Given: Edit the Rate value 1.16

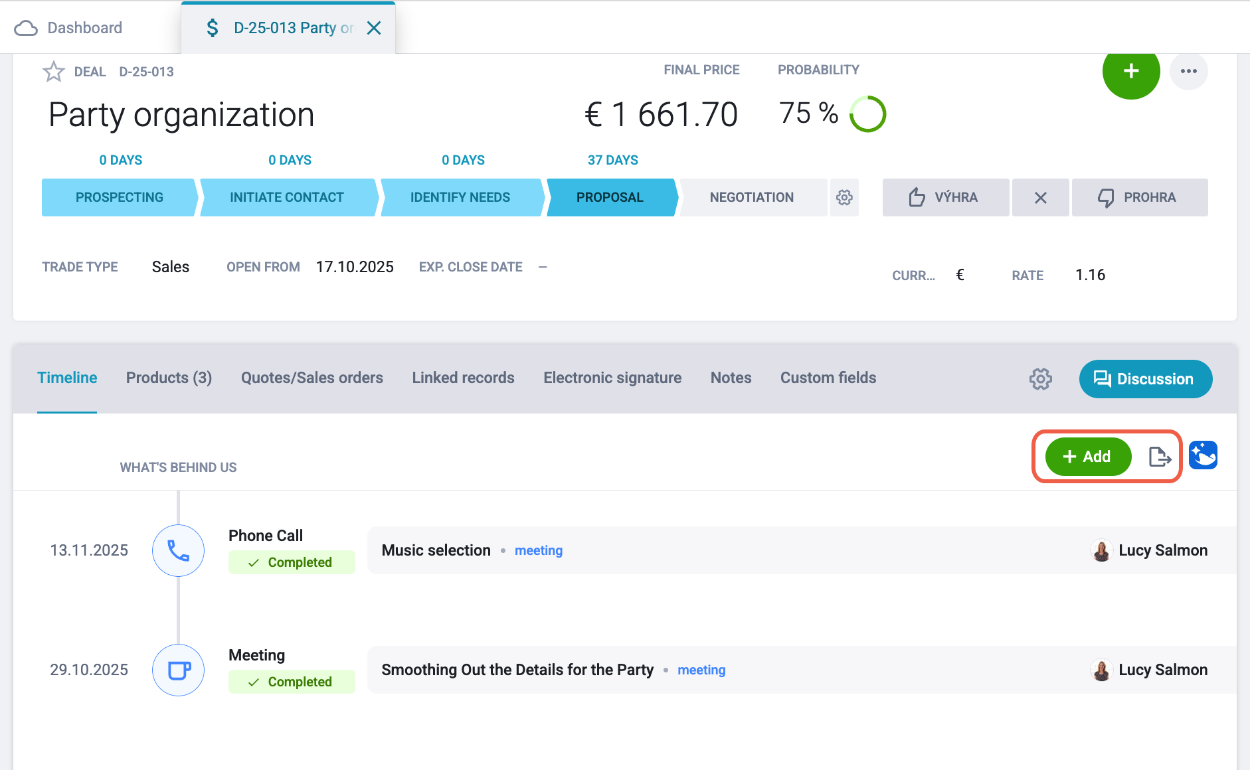Looking at the screenshot, I should pos(1091,275).
